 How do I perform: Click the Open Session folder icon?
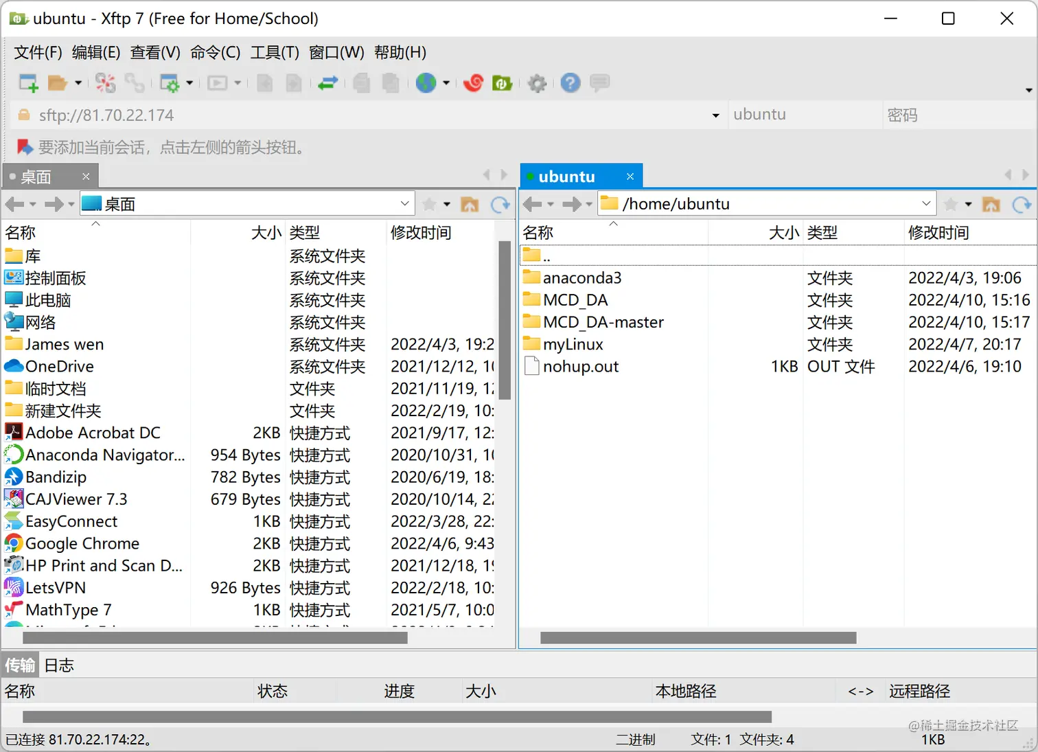click(57, 83)
